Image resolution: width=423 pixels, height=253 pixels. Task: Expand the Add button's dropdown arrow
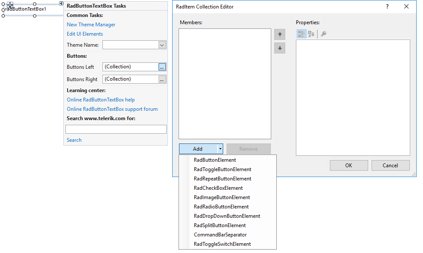221,149
